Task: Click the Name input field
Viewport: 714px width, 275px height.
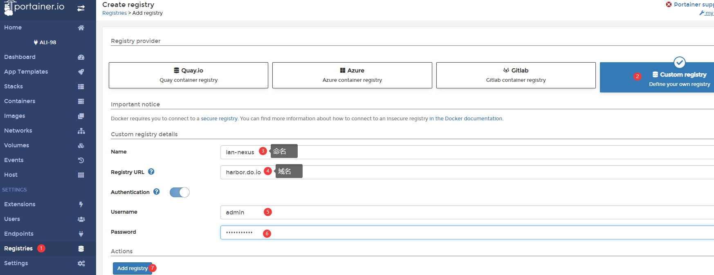Action: point(467,152)
